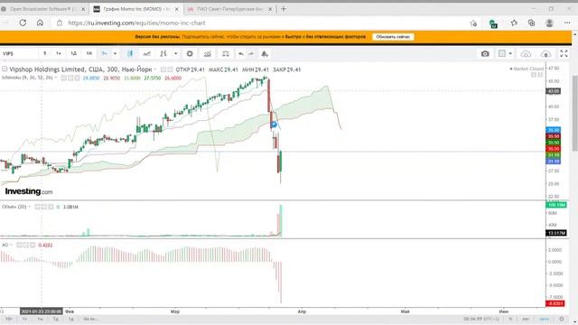Select 1Д daily timeframe button
This screenshot has height=325, width=578.
tap(74, 54)
